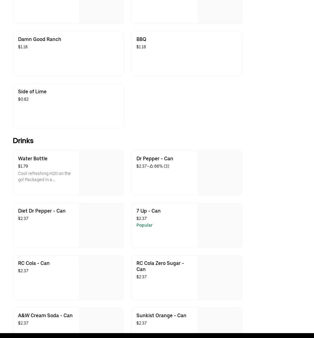This screenshot has height=338, width=314.
Task: Click the Dr Pepper - Can image placeholder
Action: (x=220, y=173)
